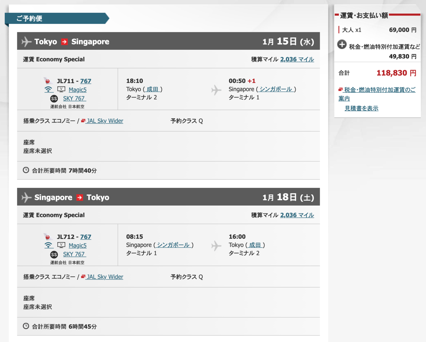Image resolution: width=426 pixels, height=342 pixels.
Task: Expand taxes and fuel surcharge breakdown plus icon
Action: pyautogui.click(x=342, y=44)
